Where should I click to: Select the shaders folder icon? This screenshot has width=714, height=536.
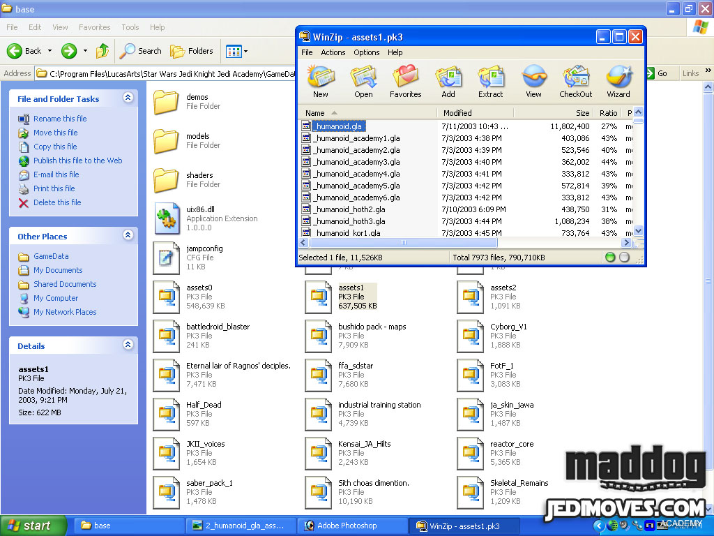(x=166, y=181)
